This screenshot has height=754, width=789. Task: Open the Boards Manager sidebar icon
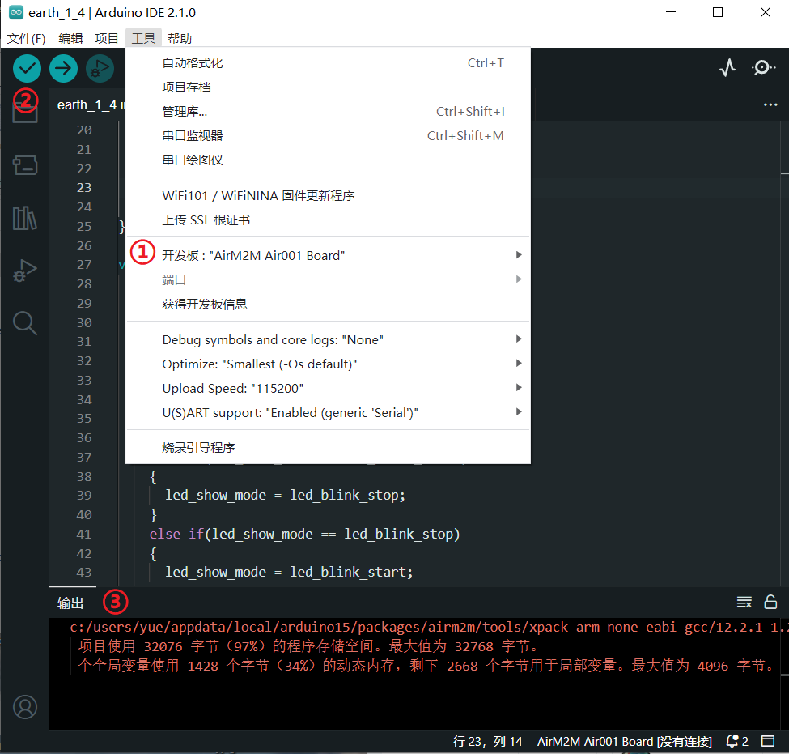pyautogui.click(x=25, y=166)
